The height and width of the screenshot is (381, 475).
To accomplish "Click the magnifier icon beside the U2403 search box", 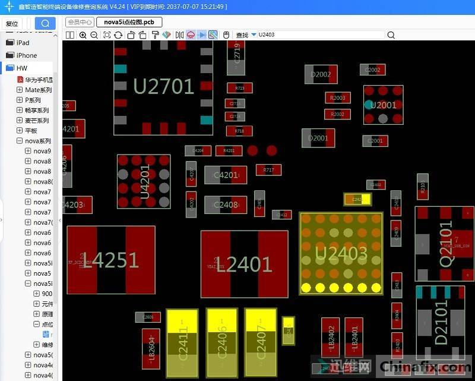I will [x=391, y=35].
